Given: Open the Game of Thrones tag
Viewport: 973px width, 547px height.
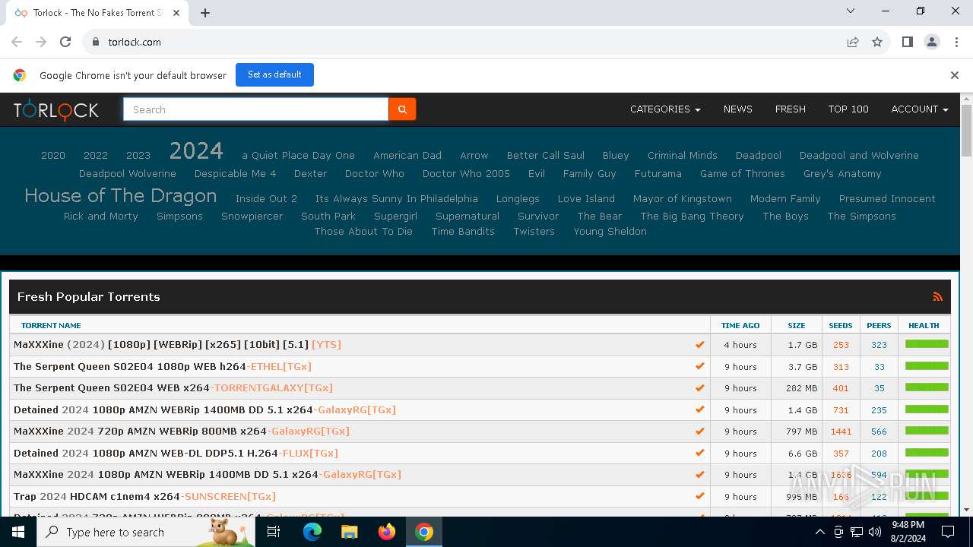Looking at the screenshot, I should [743, 174].
